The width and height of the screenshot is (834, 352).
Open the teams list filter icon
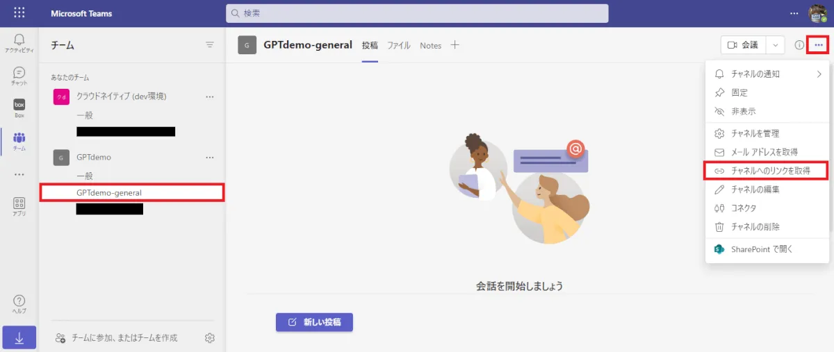click(x=210, y=44)
